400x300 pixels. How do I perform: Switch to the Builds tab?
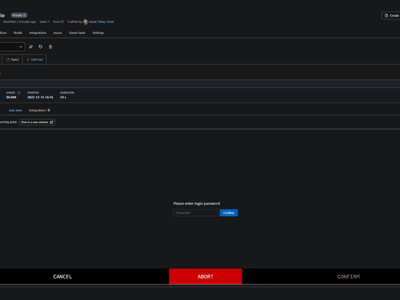pyautogui.click(x=18, y=33)
